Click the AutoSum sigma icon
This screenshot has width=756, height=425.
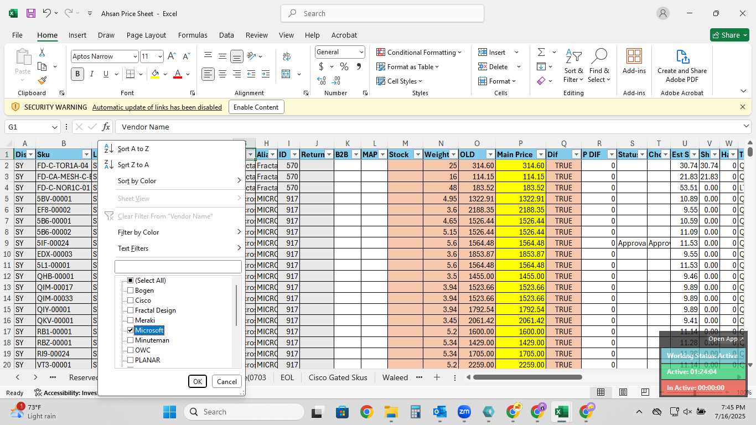point(541,52)
